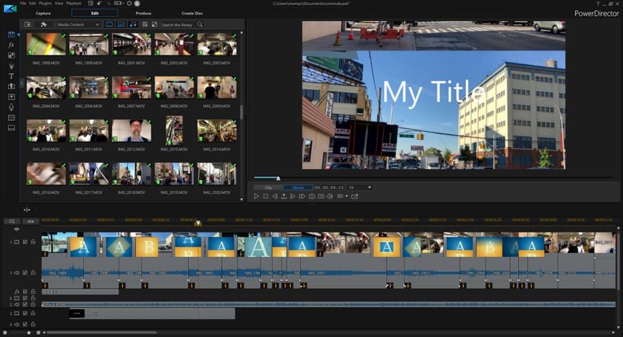Screen dimensions: 623x337
Task: Open the Effects room fx icon
Action: click(x=11, y=45)
